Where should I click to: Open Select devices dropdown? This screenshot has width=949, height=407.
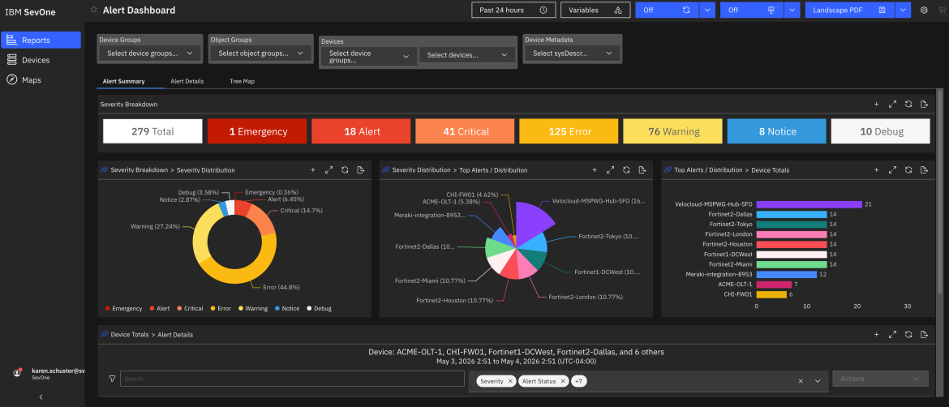coord(466,55)
